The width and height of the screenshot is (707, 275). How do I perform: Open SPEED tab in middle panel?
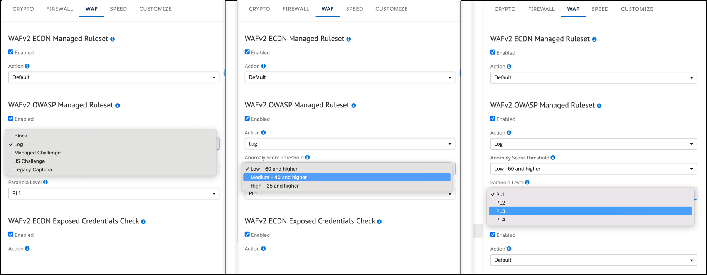(x=354, y=9)
